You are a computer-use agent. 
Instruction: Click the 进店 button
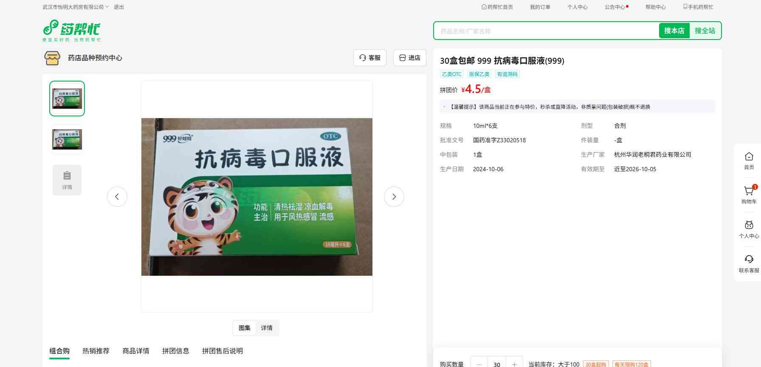point(410,58)
